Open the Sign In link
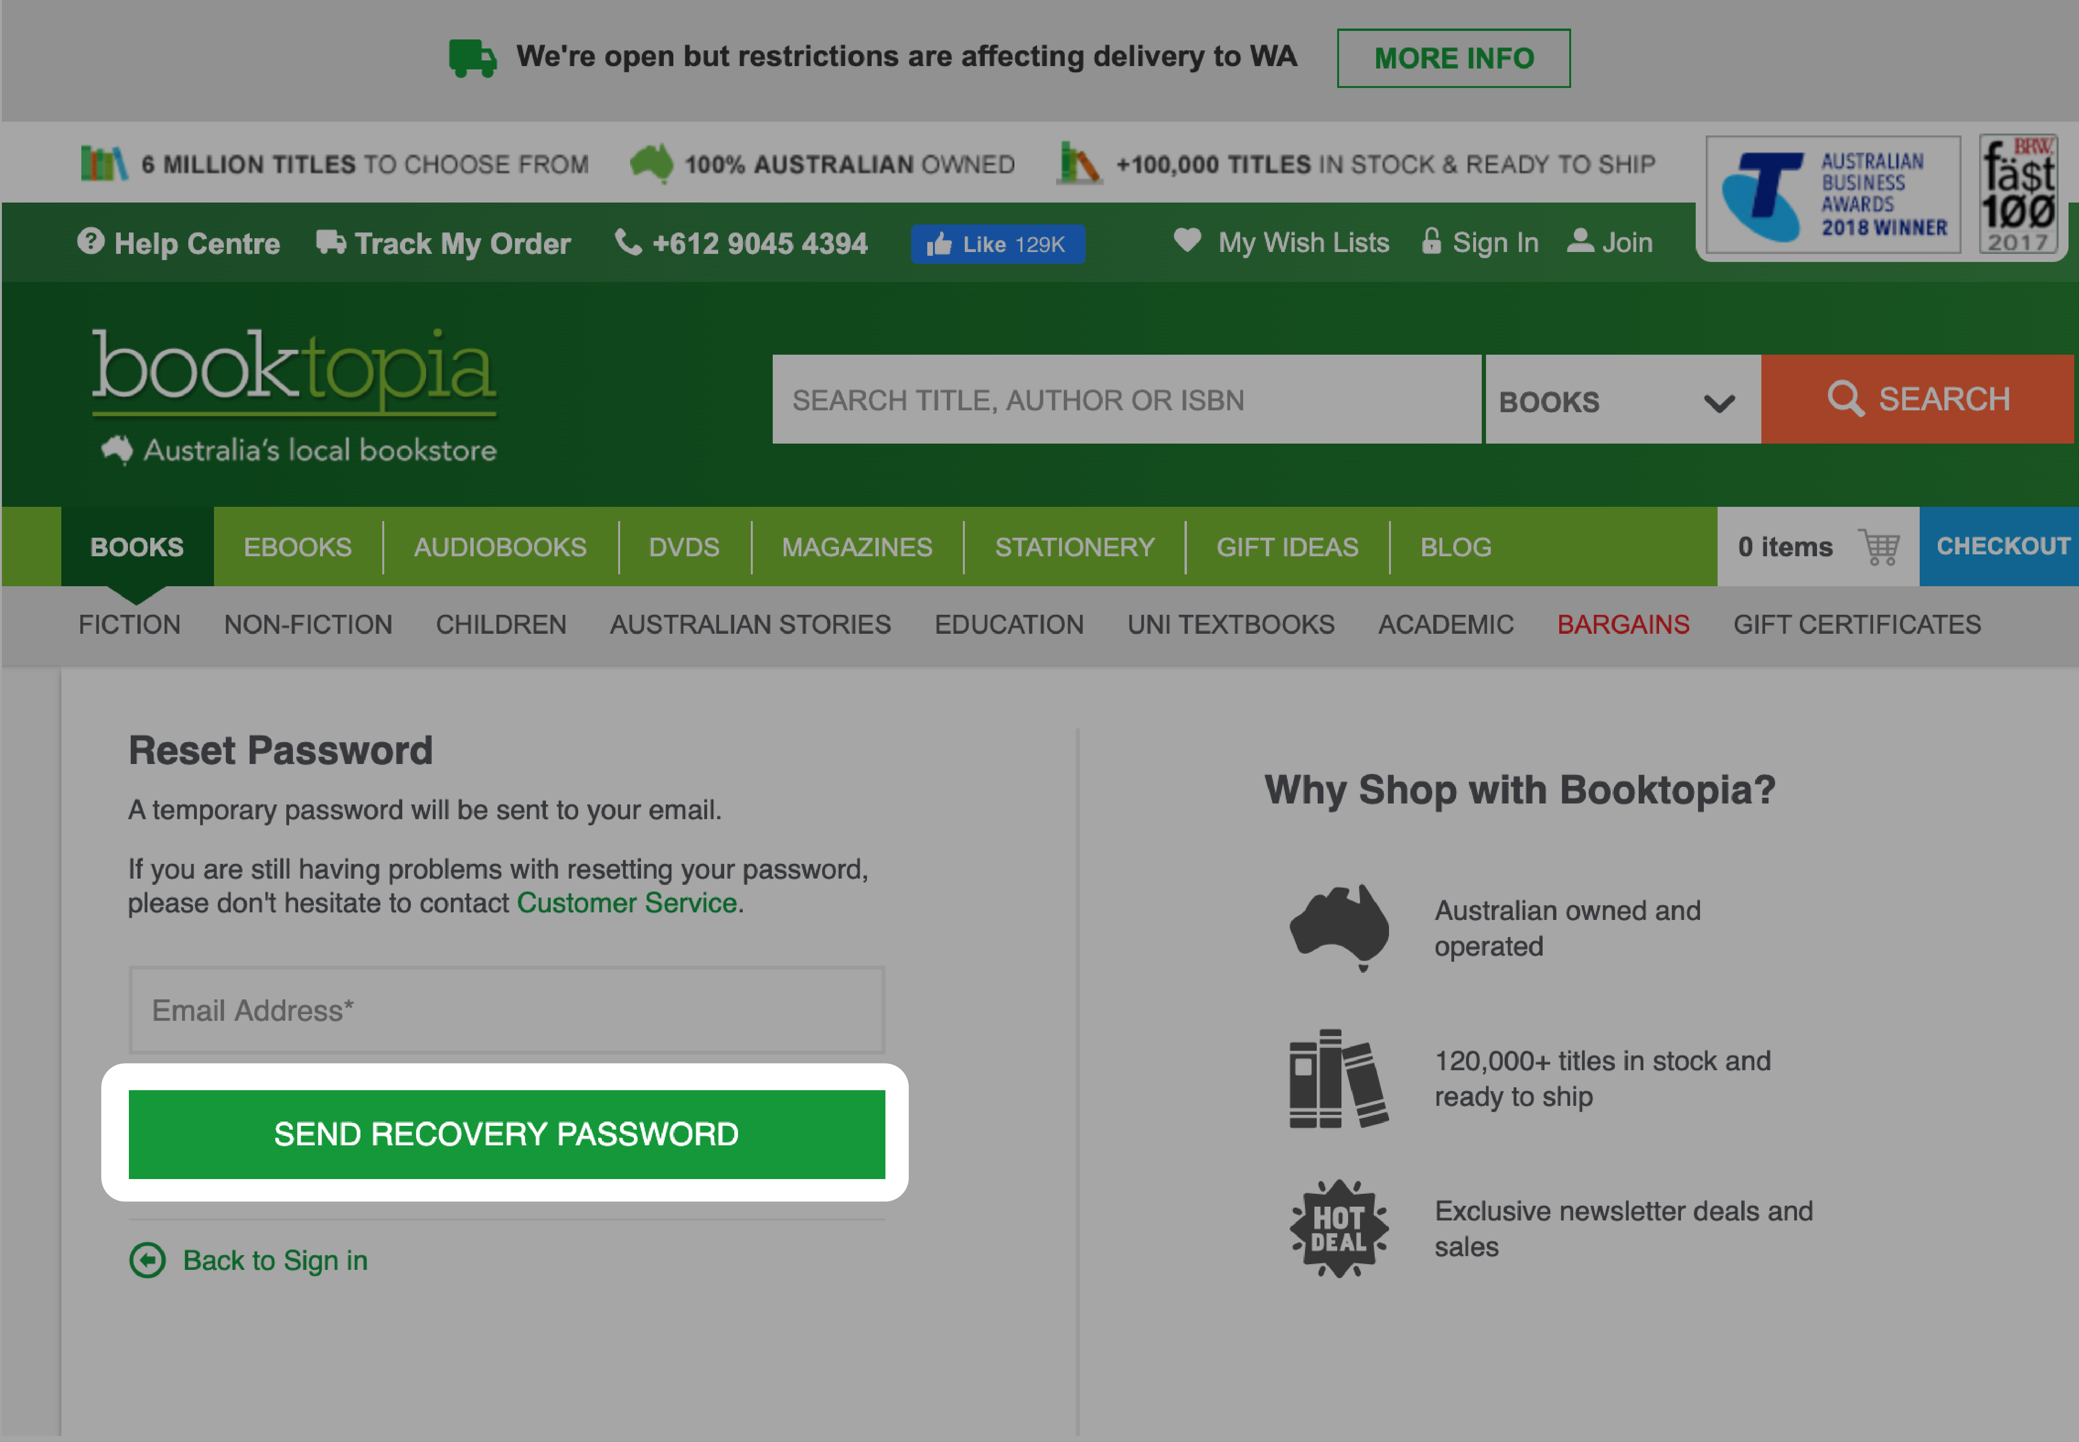 (1496, 243)
